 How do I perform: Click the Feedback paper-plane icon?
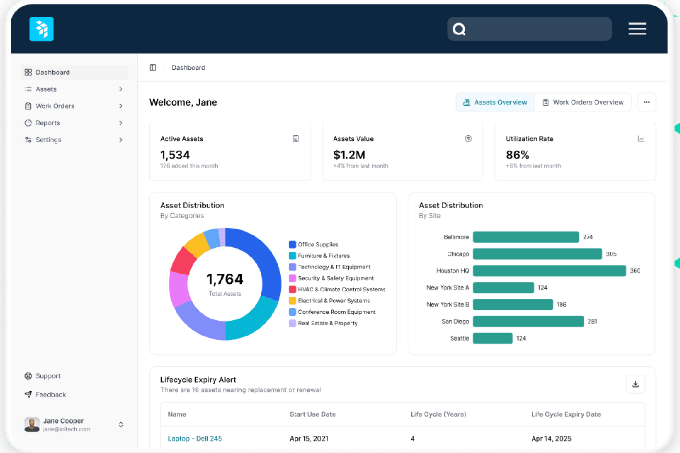click(28, 394)
